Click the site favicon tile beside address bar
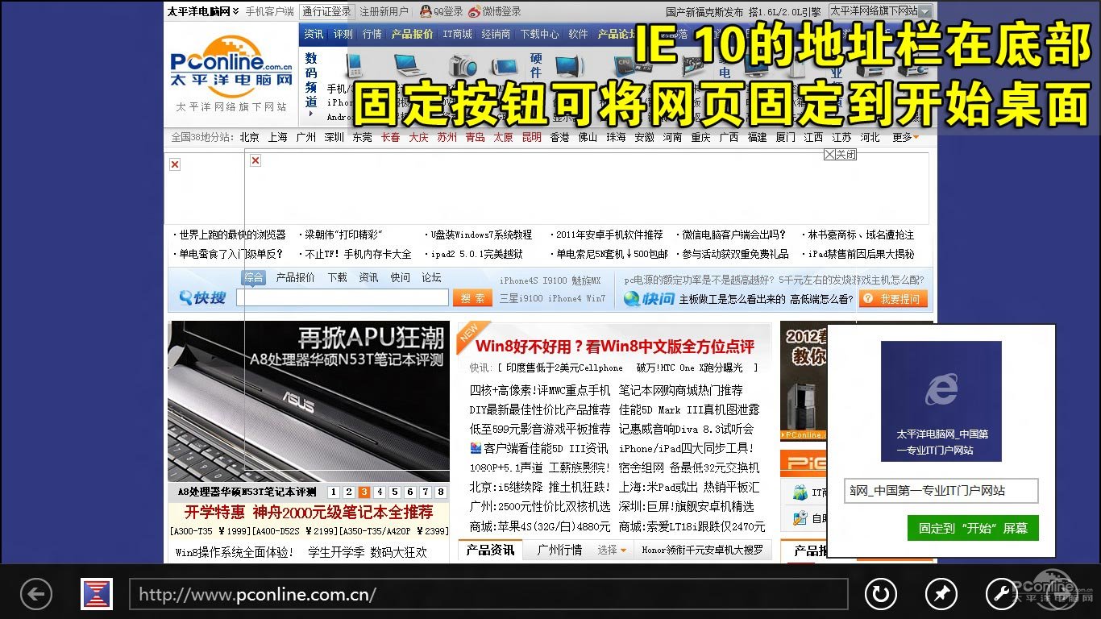The width and height of the screenshot is (1101, 619). coord(97,594)
